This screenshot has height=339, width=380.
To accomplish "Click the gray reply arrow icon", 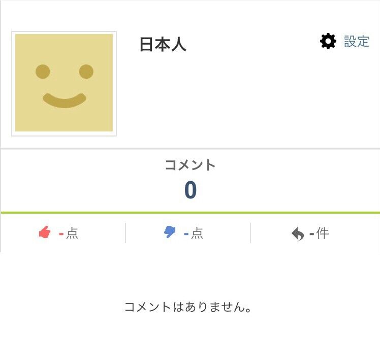I will [x=298, y=234].
